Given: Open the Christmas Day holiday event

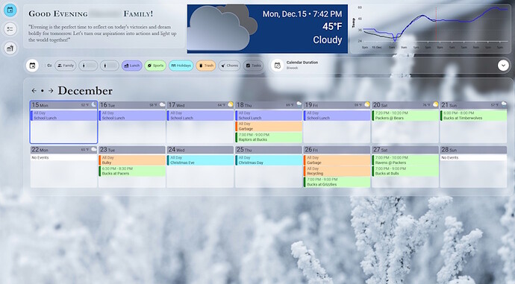Looking at the screenshot, I should pos(269,160).
